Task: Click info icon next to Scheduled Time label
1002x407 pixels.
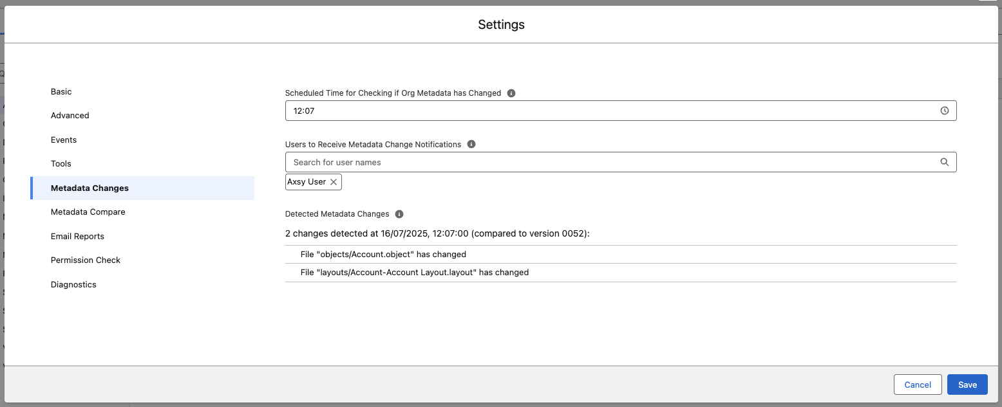Action: point(511,93)
